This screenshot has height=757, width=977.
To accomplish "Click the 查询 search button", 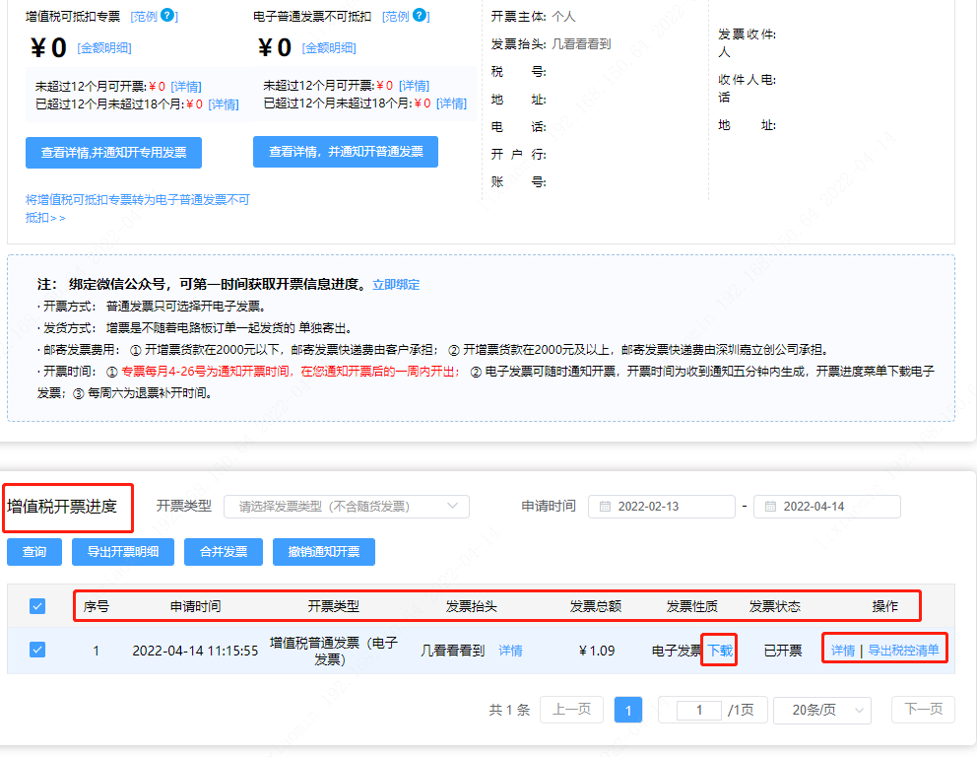I will click(x=34, y=552).
